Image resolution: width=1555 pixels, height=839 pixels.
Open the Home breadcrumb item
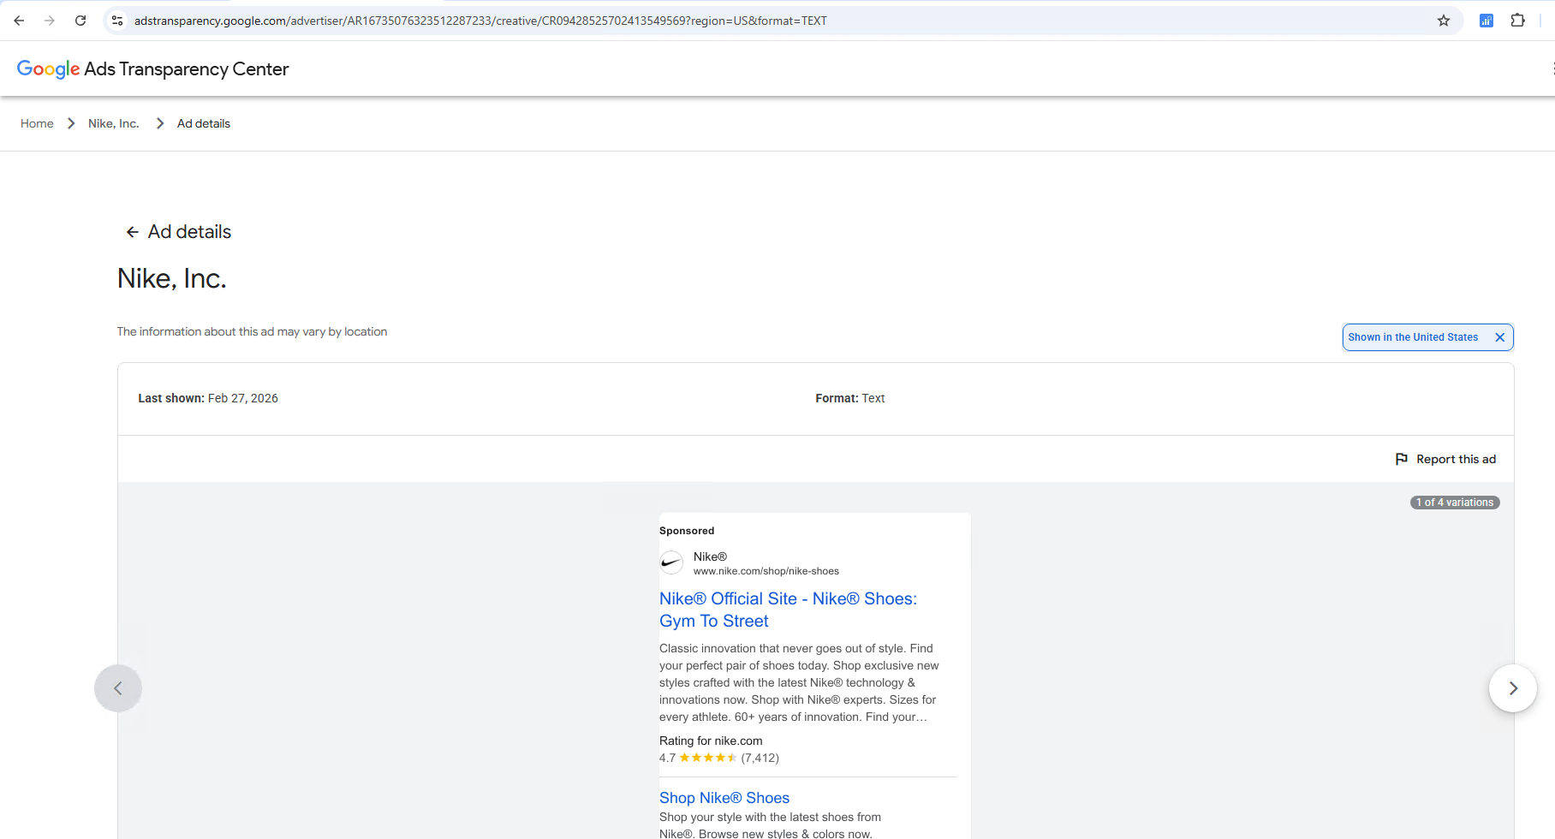[x=37, y=123]
